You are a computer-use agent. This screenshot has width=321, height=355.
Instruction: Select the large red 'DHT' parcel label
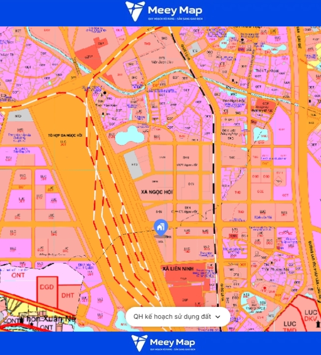pyautogui.click(x=68, y=296)
